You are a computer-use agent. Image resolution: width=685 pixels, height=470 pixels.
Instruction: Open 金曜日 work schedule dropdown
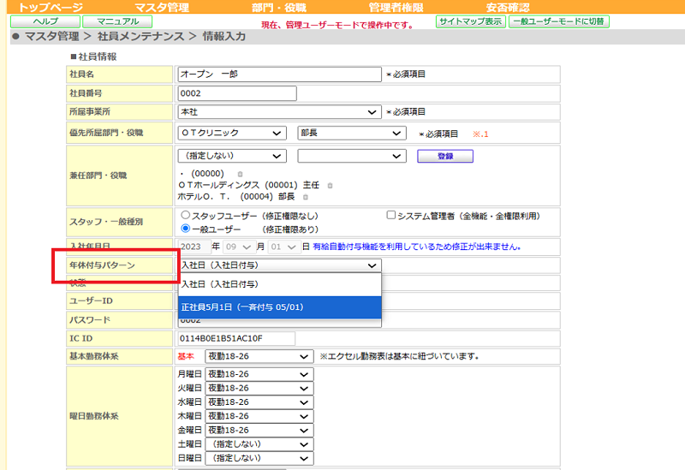[x=259, y=431]
